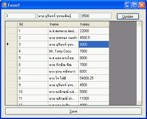Select the name cell in row 5
The image size is (147, 119).
click(63, 58)
